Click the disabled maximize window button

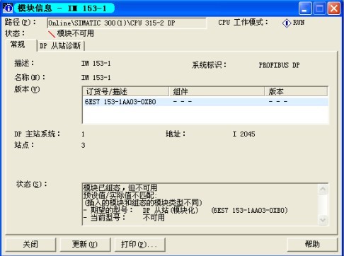coord(319,8)
